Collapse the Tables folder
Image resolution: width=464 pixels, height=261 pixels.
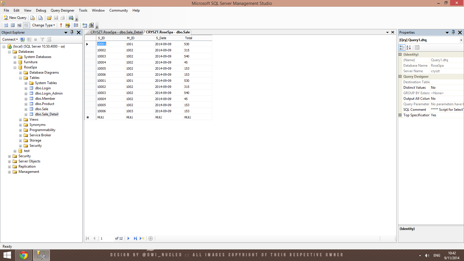(x=20, y=78)
